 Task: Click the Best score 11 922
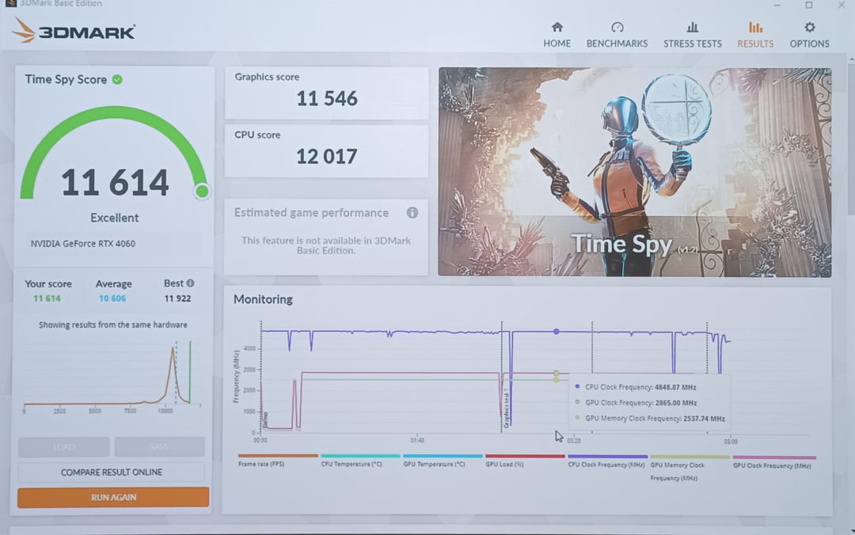[x=178, y=298]
